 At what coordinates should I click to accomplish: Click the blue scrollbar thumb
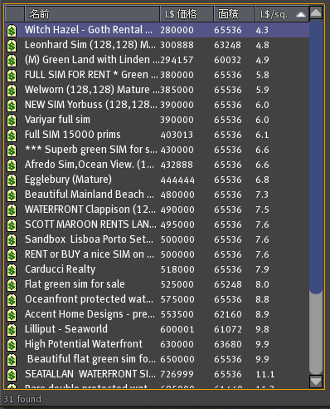(x=316, y=156)
